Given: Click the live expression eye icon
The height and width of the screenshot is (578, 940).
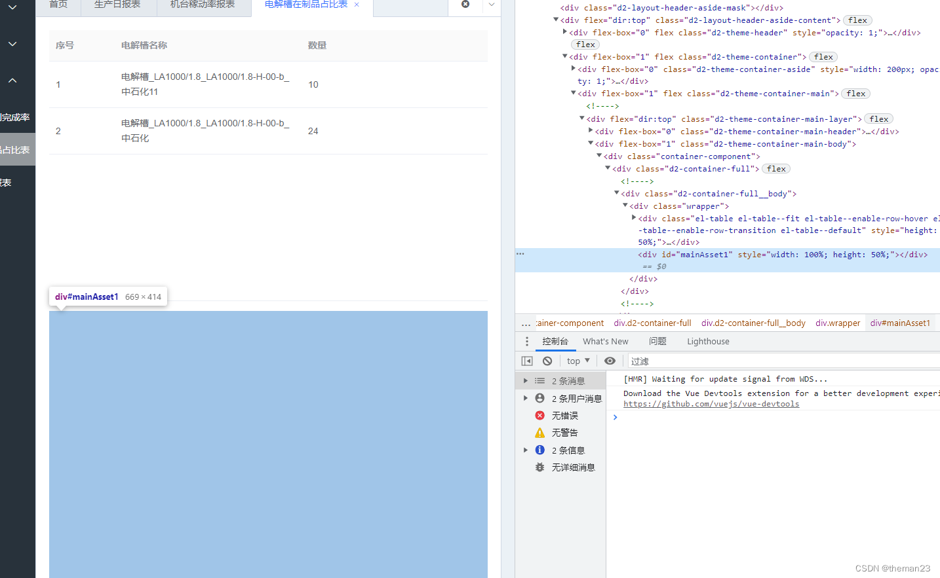Looking at the screenshot, I should 610,361.
